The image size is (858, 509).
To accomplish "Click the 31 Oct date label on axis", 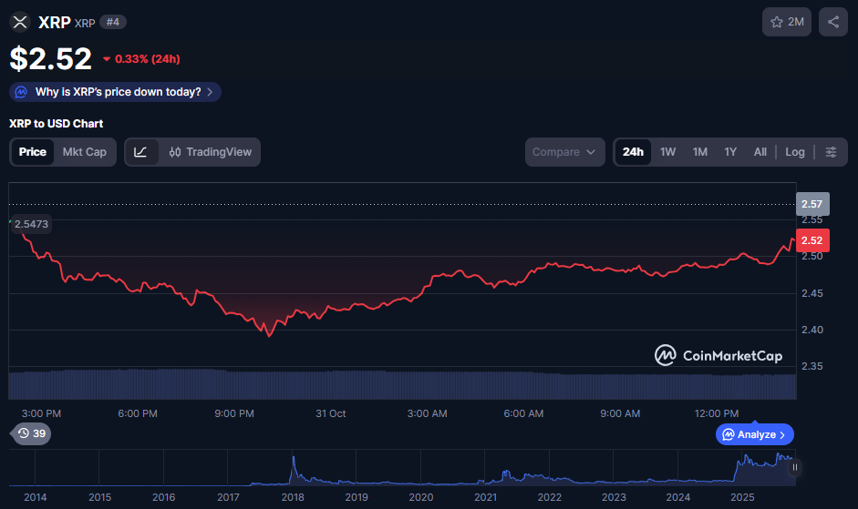I will click(x=330, y=414).
